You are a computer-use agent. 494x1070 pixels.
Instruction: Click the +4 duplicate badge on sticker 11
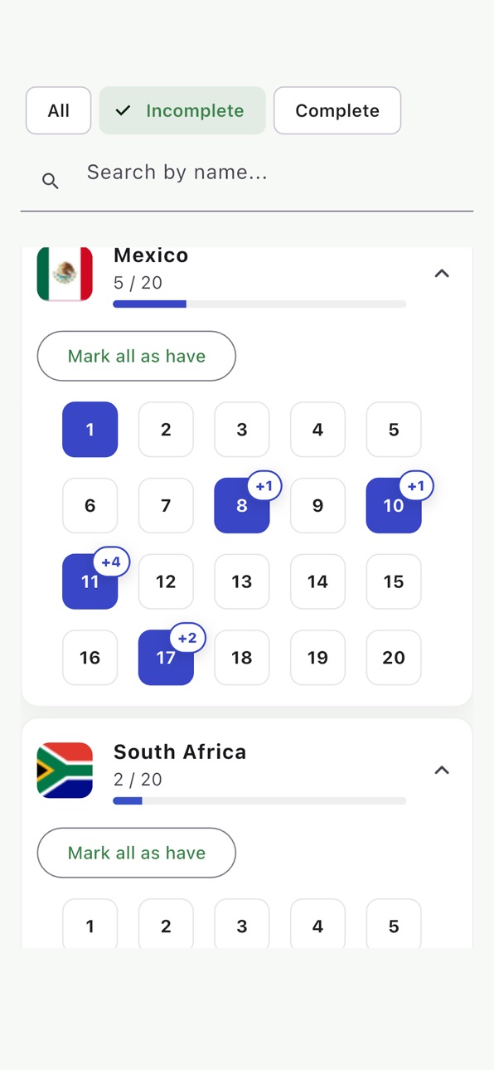tap(110, 562)
